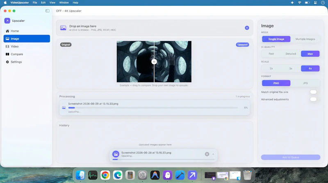Click the blue plus add-image button
Screen dimensions: 328x183
pos(247,28)
